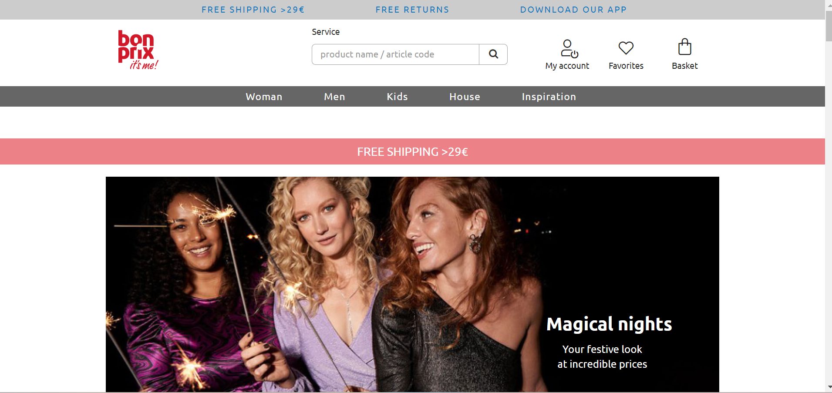The height and width of the screenshot is (393, 832).
Task: Open the My account user icon
Action: click(568, 48)
